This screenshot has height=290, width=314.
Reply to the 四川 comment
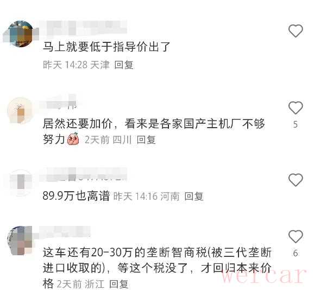click(x=146, y=140)
